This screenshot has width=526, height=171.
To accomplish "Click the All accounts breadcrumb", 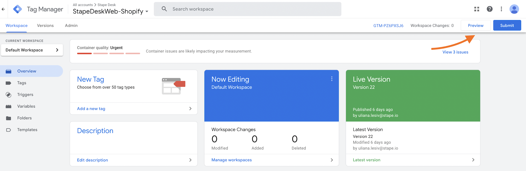I will [83, 5].
